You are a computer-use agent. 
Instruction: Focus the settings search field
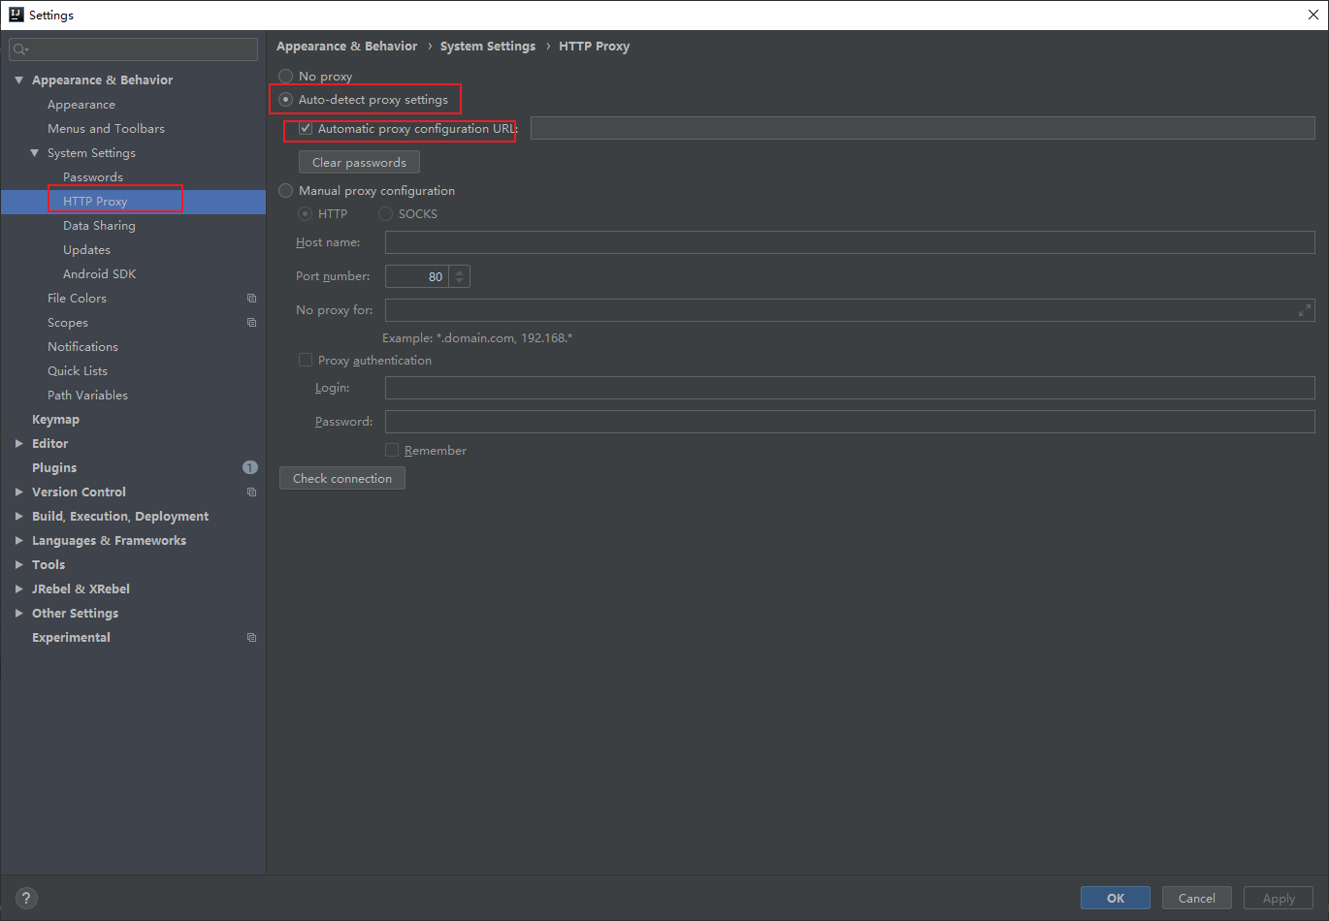134,49
